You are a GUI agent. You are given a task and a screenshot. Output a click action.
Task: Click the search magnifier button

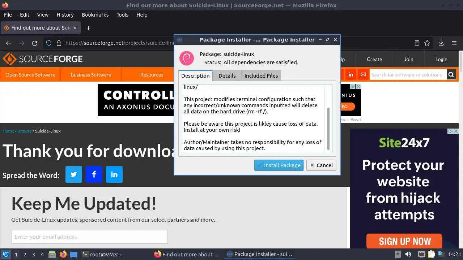point(451,75)
